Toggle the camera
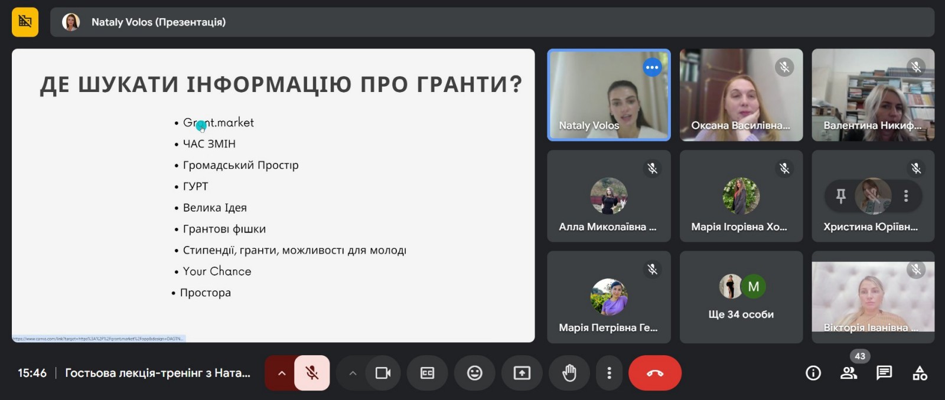Screen dimensions: 945x400 (x=383, y=373)
